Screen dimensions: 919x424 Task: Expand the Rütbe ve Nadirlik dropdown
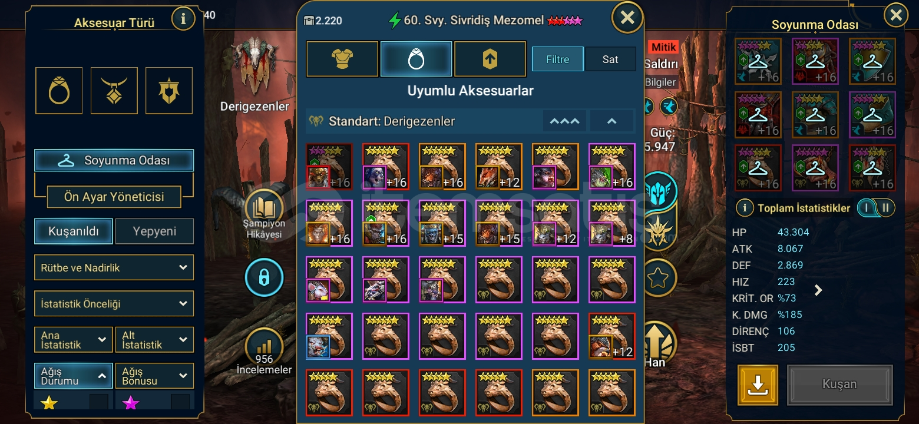pyautogui.click(x=114, y=267)
